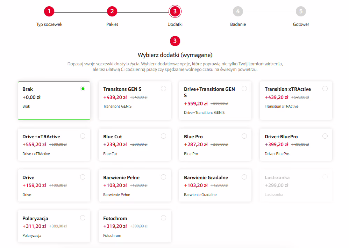Click the Drive card price +159,20 zł
Screen dimensions: 349x248
34,185
